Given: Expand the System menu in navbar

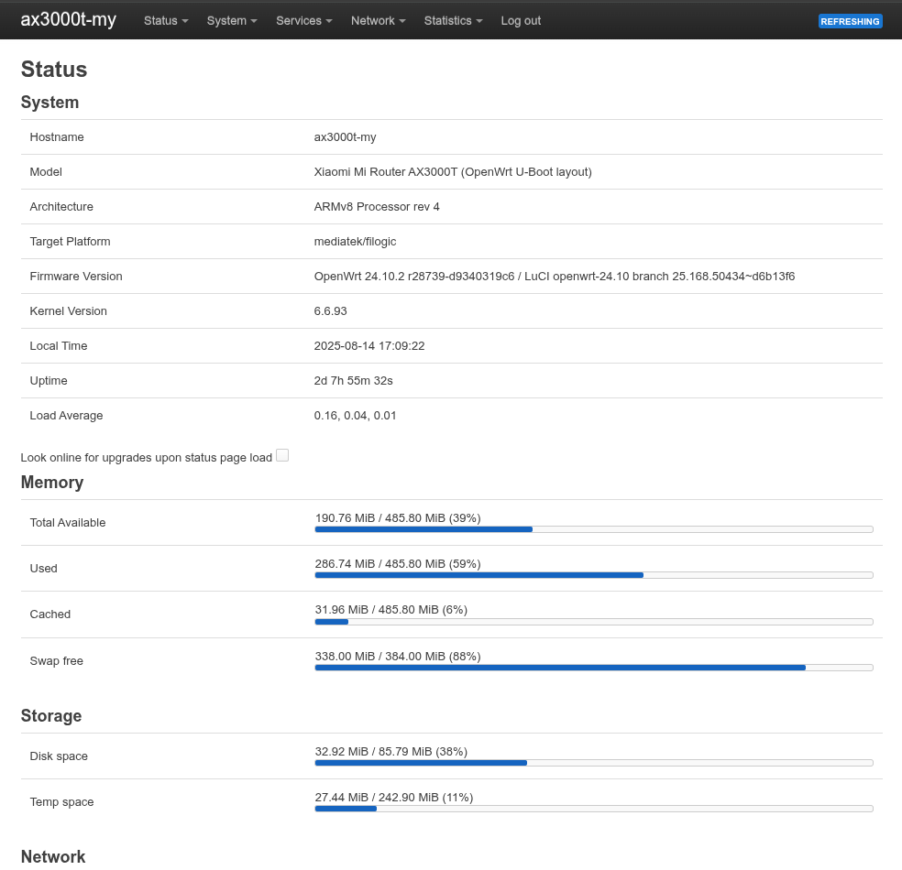Looking at the screenshot, I should click(x=231, y=20).
